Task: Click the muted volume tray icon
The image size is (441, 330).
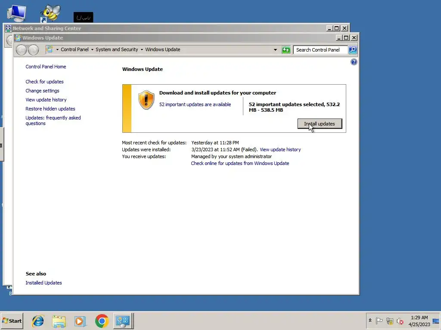Action: click(x=400, y=321)
